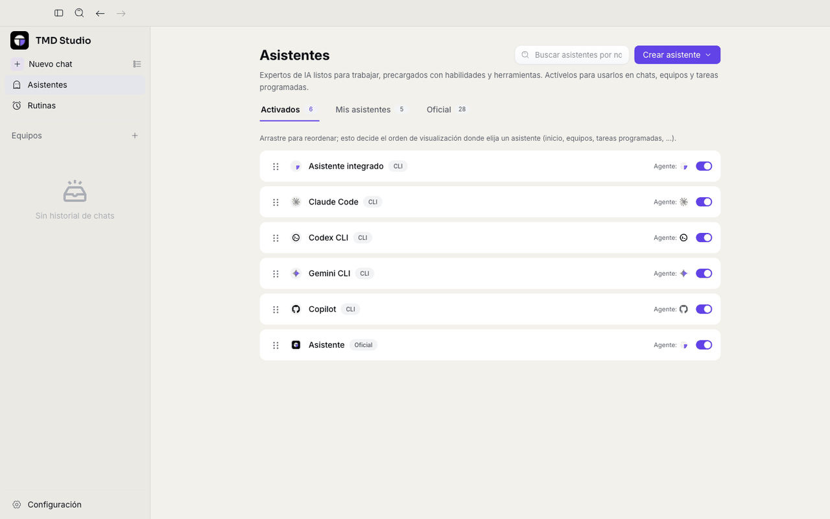Focus the Buscar asistentes search field

[572, 55]
